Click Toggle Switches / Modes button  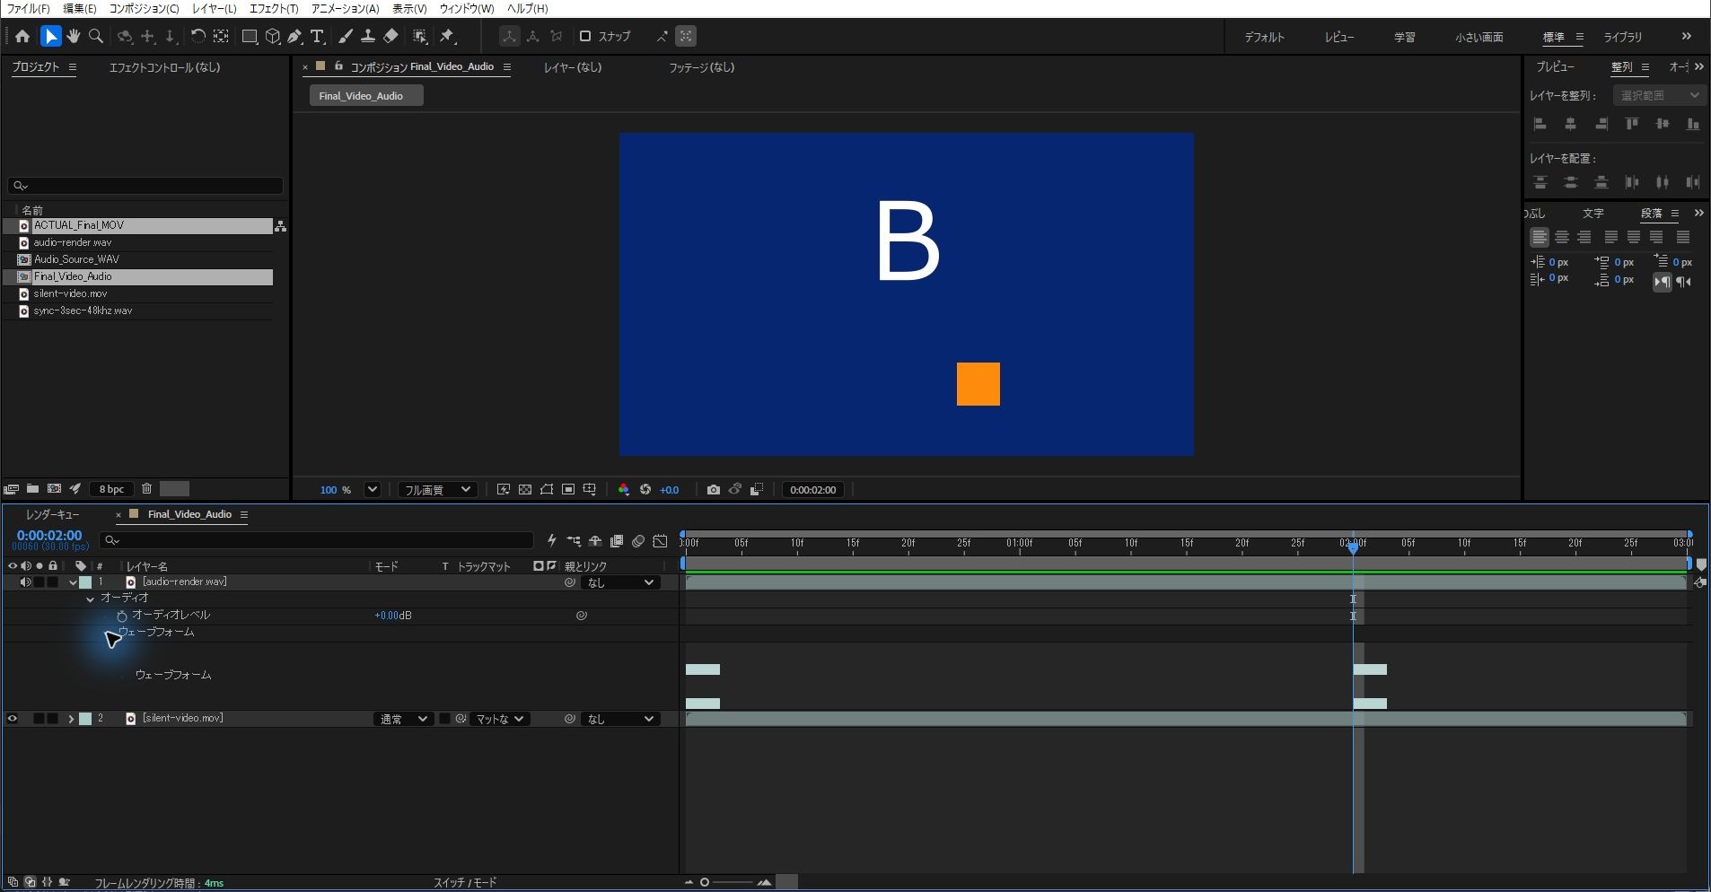coord(465,883)
